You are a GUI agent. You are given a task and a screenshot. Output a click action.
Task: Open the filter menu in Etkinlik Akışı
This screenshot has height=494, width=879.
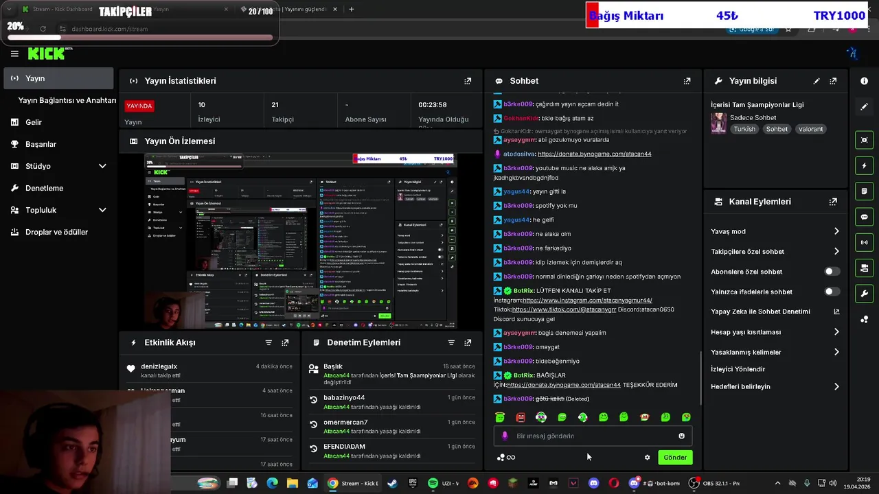[269, 342]
